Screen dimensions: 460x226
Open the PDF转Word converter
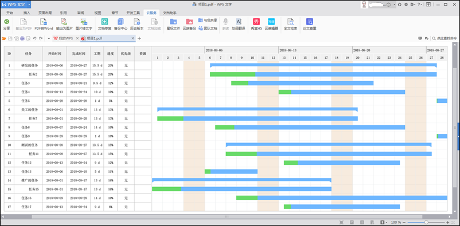[44, 24]
